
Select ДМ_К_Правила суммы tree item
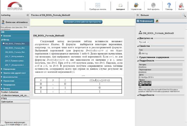(x=15, y=61)
